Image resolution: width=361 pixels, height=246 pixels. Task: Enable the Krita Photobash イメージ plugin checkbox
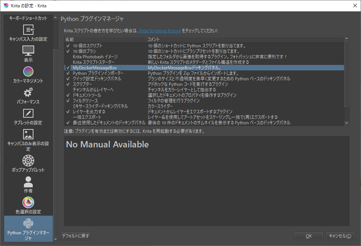68,57
